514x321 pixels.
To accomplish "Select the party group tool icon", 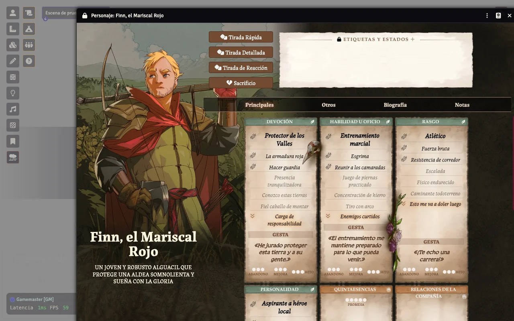I will click(29, 45).
